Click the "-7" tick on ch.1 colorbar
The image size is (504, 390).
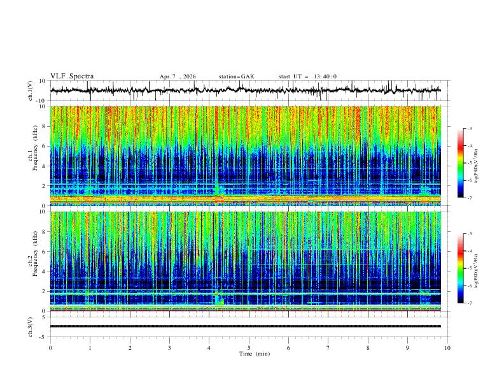(470, 198)
